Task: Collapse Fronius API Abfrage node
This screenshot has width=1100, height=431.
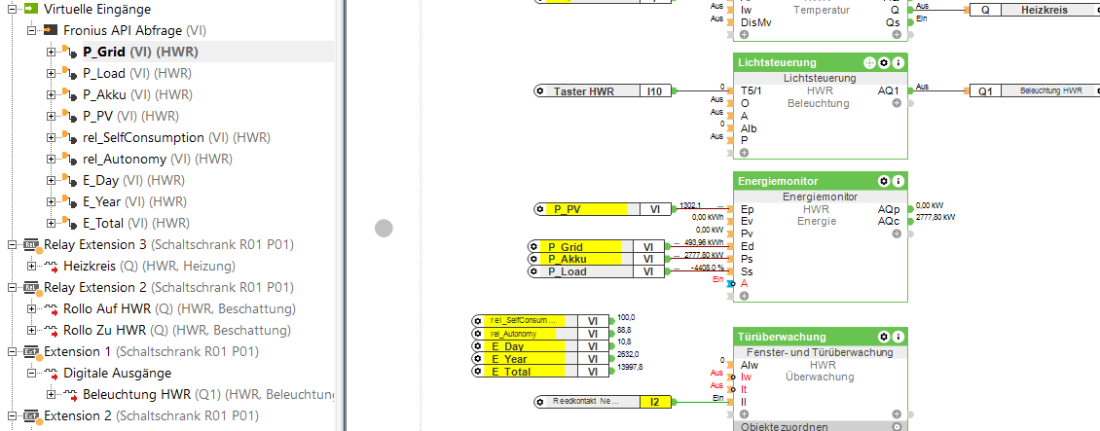Action: click(x=31, y=31)
